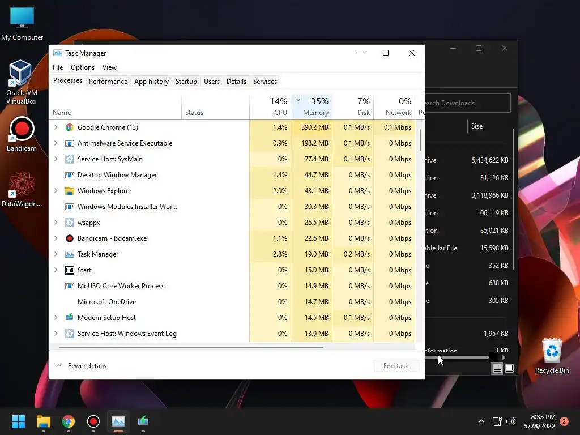Screen dimensions: 580x435
Task: Sort processes by the CPU column header
Action: (270, 106)
